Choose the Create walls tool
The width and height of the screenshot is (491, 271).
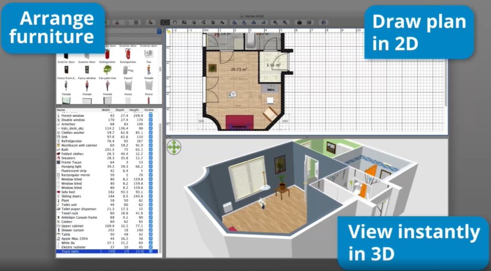(x=184, y=23)
